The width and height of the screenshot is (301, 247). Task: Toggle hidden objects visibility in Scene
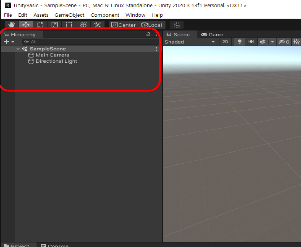(284, 42)
